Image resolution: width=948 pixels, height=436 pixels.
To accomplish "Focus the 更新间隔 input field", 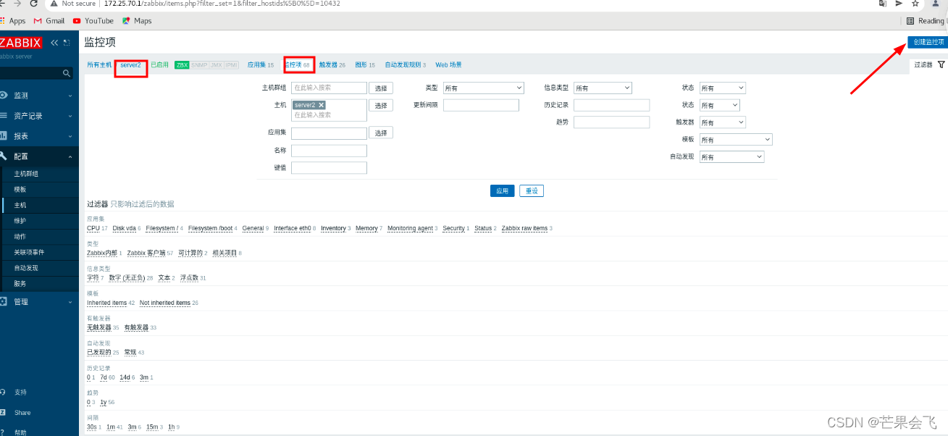I will (x=481, y=105).
